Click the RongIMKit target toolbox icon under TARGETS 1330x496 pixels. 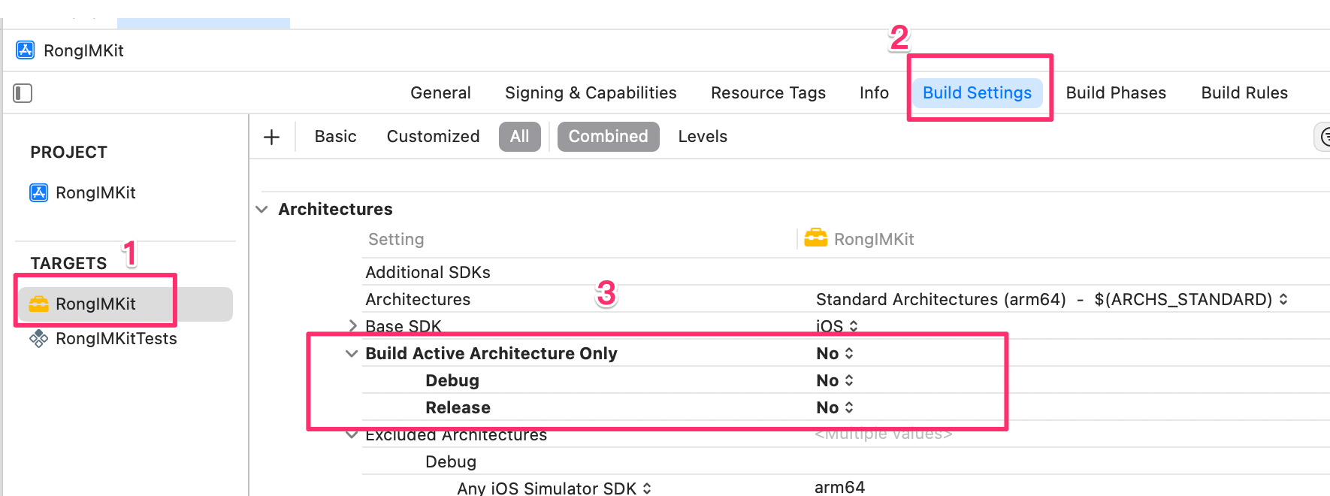point(38,304)
